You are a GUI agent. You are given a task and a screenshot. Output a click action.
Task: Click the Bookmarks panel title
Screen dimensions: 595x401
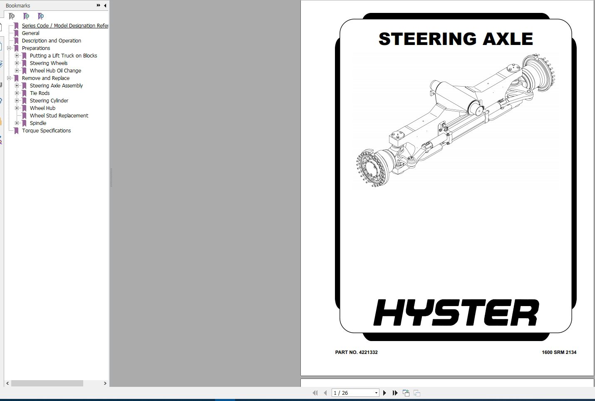[18, 5]
